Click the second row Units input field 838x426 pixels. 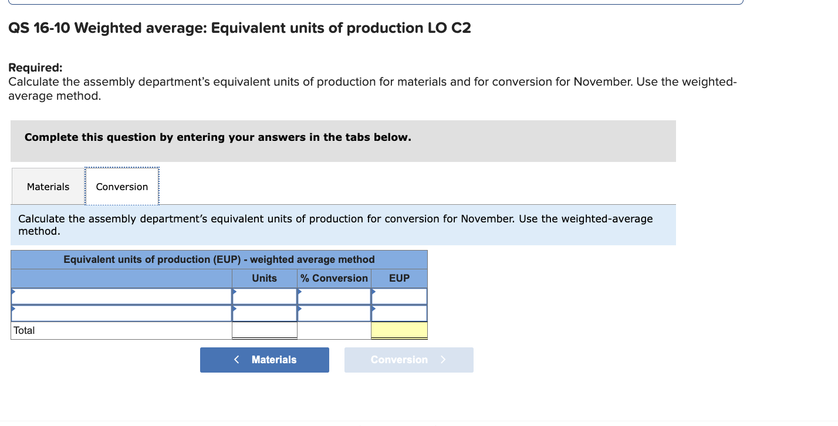tap(267, 313)
